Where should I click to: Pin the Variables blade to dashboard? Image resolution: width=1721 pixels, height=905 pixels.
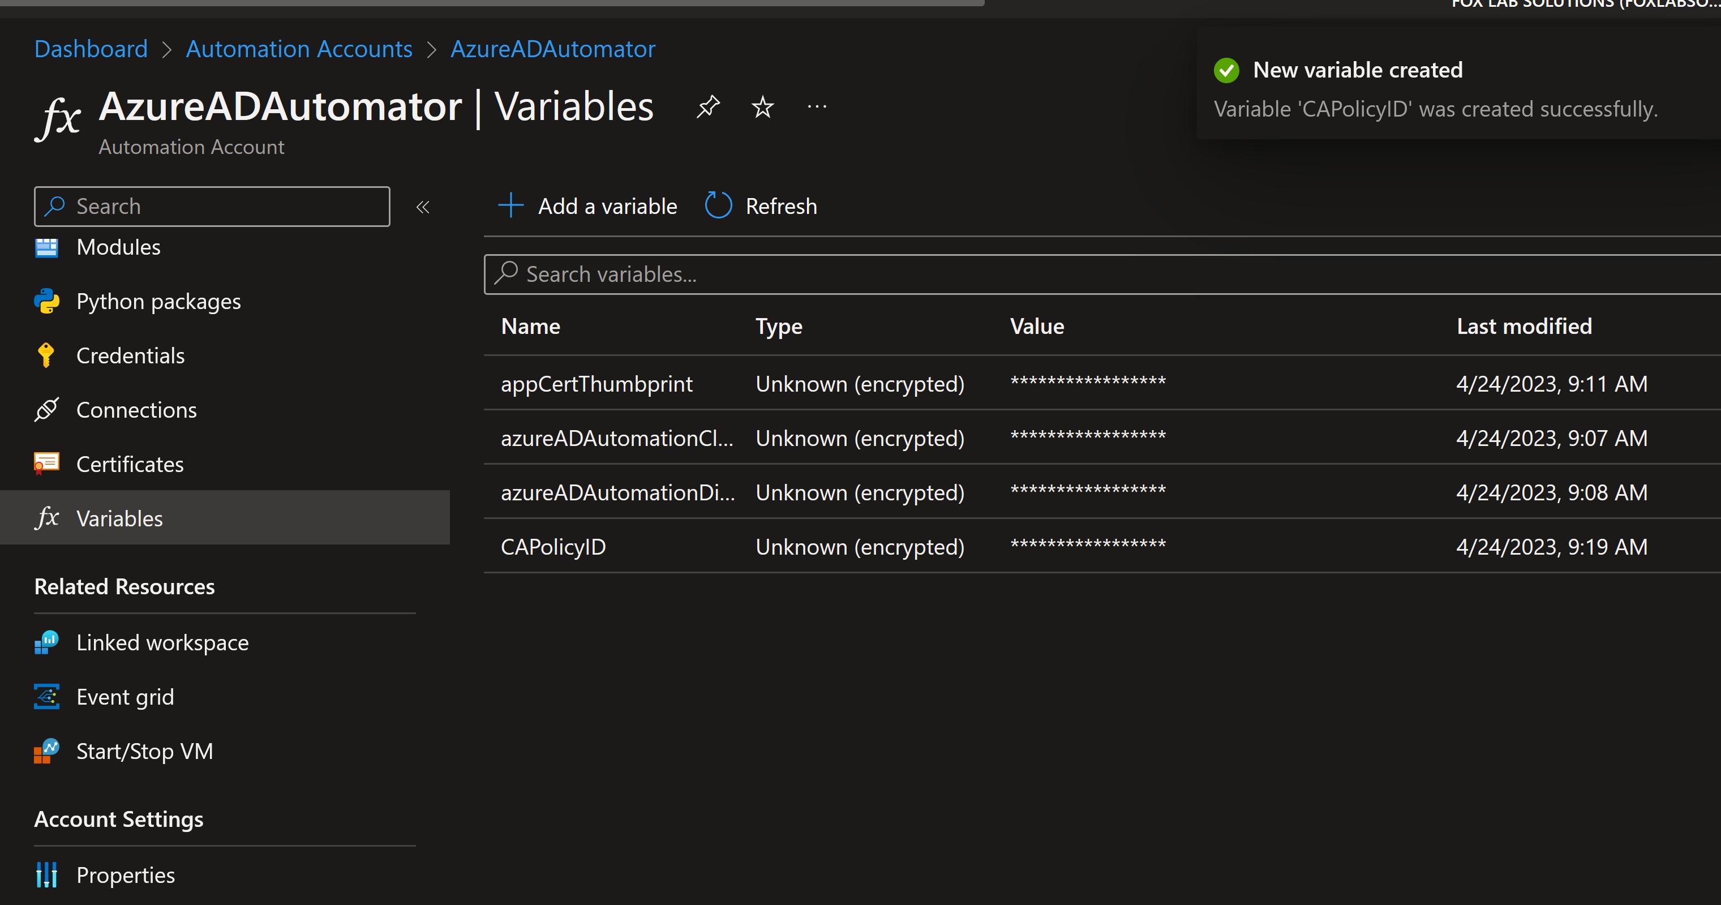pos(707,106)
